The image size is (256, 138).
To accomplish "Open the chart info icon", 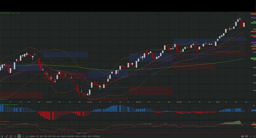I will tap(2, 136).
